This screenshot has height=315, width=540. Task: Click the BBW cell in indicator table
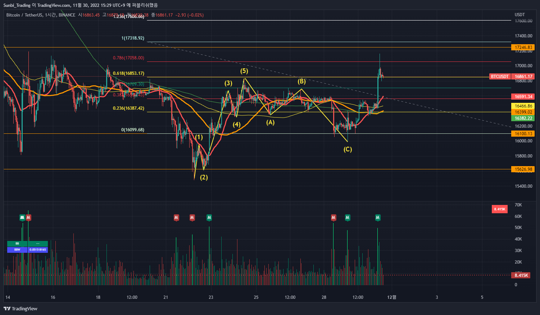[17, 250]
